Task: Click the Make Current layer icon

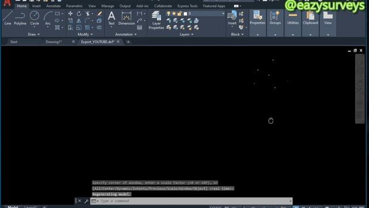Action: click(x=196, y=21)
